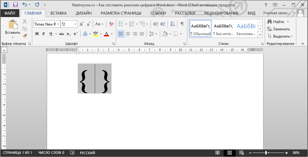Apply text effects A icon
The height and width of the screenshot is (157, 308).
pos(85,34)
